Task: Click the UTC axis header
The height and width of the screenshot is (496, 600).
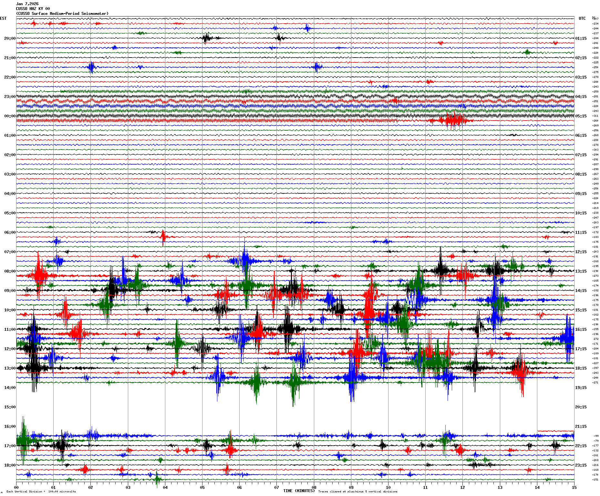Action: (582, 18)
